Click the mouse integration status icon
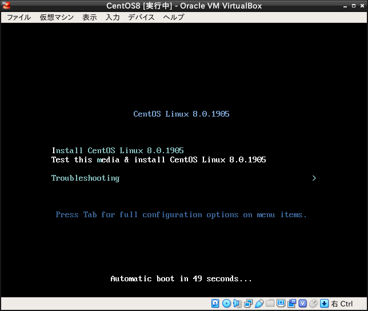The width and height of the screenshot is (368, 311). pyautogui.click(x=313, y=304)
